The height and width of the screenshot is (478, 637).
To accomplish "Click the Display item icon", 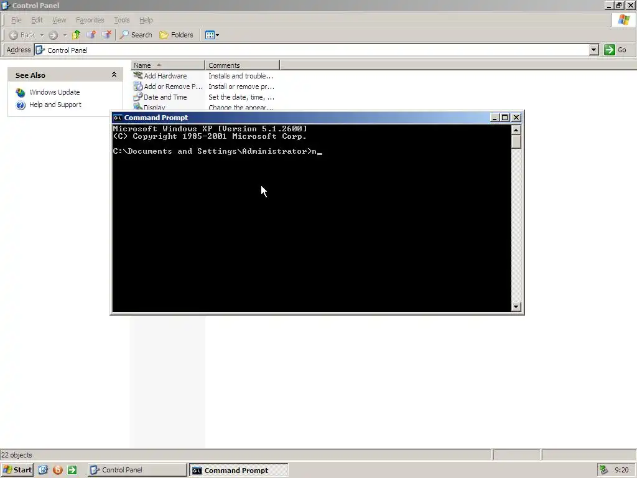I will (138, 106).
